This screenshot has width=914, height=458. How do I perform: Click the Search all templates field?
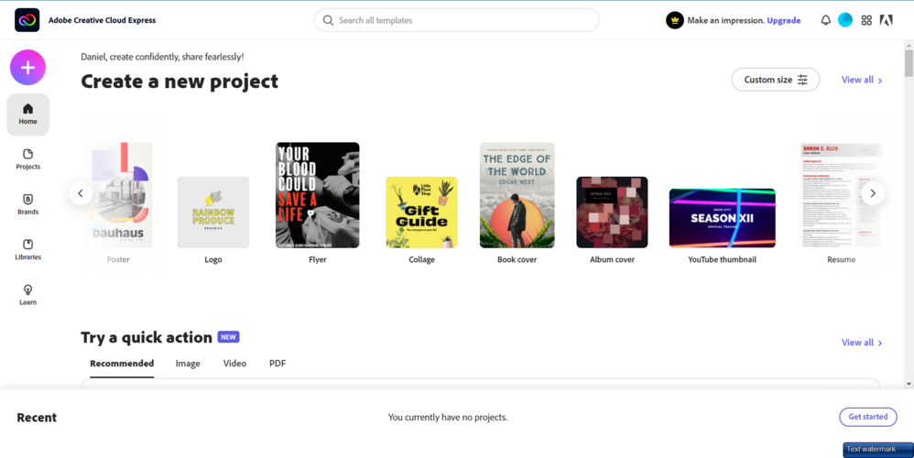[456, 20]
